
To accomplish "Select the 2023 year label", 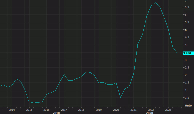I will point(168,110).
